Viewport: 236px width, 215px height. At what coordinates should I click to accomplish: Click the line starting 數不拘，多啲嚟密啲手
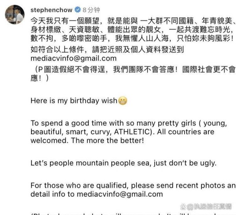coord(133,38)
